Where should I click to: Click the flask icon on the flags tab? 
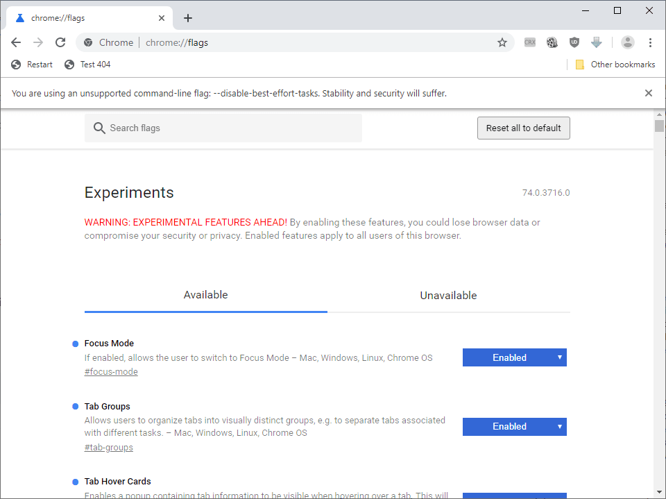(19, 18)
